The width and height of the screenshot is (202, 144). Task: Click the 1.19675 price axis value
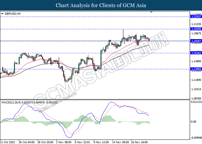[x=196, y=33]
